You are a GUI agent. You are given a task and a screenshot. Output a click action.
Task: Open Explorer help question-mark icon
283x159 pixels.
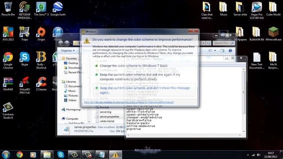pyautogui.click(x=230, y=51)
